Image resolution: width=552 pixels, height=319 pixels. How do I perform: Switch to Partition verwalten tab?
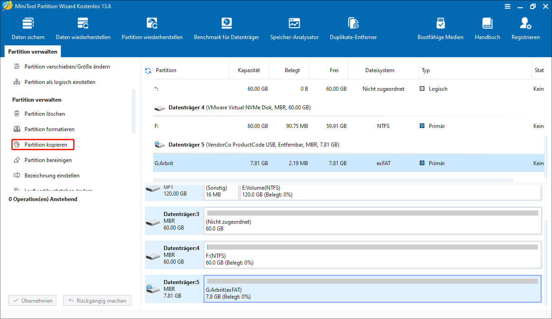pyautogui.click(x=33, y=52)
